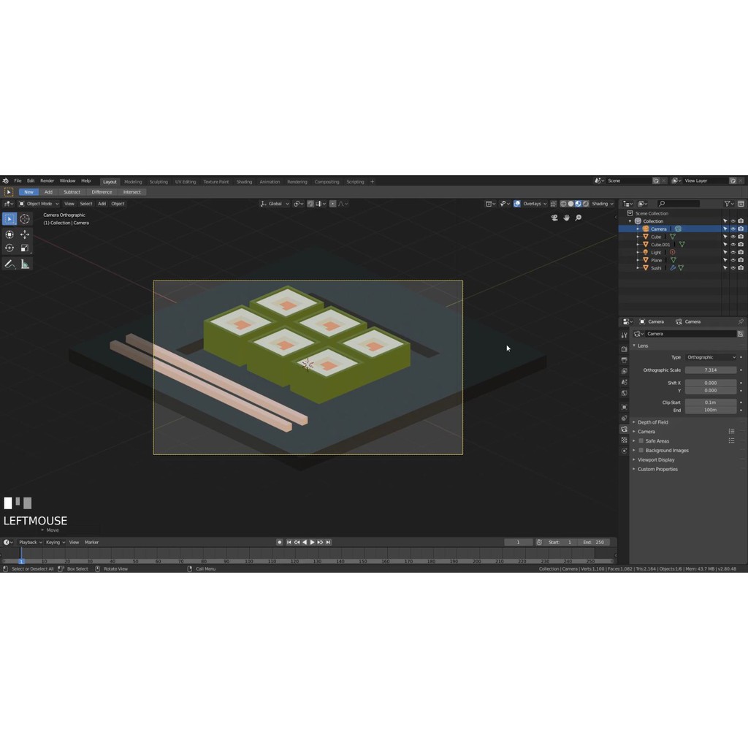Select the Light object in outliner
The width and height of the screenshot is (748, 748).
click(x=656, y=253)
